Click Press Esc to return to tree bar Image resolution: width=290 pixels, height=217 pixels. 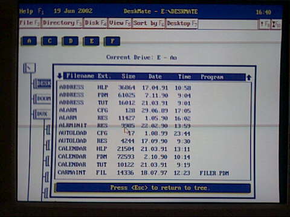(x=153, y=188)
